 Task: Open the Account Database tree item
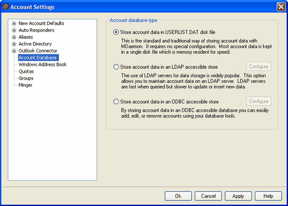click(x=38, y=58)
